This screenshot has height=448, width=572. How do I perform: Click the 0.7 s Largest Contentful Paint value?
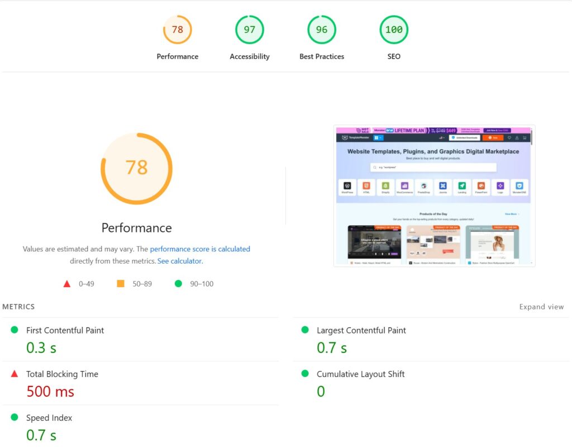[x=332, y=347]
